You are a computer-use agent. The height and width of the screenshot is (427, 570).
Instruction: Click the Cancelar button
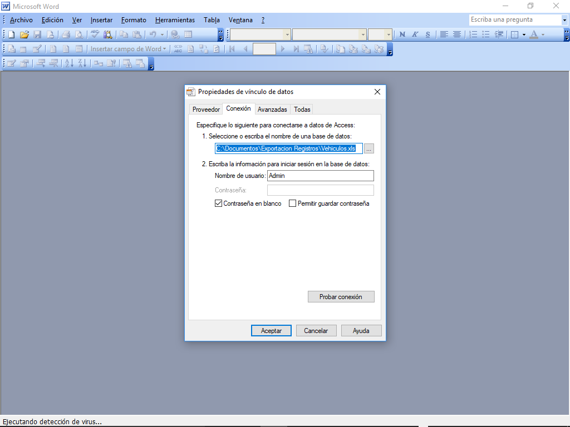[316, 331]
